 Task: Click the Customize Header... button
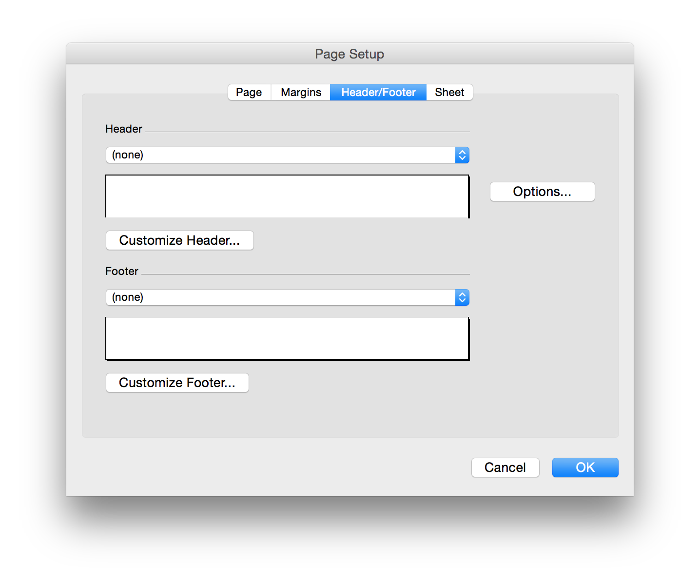click(179, 240)
